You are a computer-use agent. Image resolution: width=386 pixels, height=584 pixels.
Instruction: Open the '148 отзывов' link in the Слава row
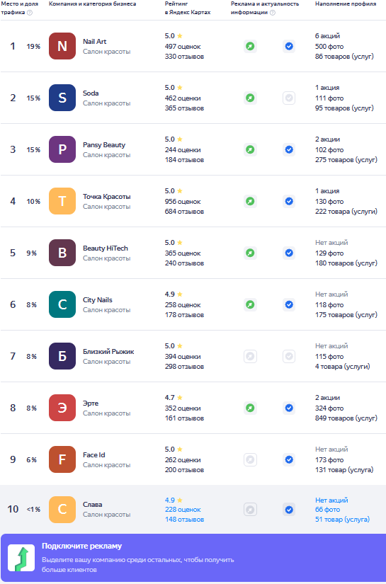[184, 520]
